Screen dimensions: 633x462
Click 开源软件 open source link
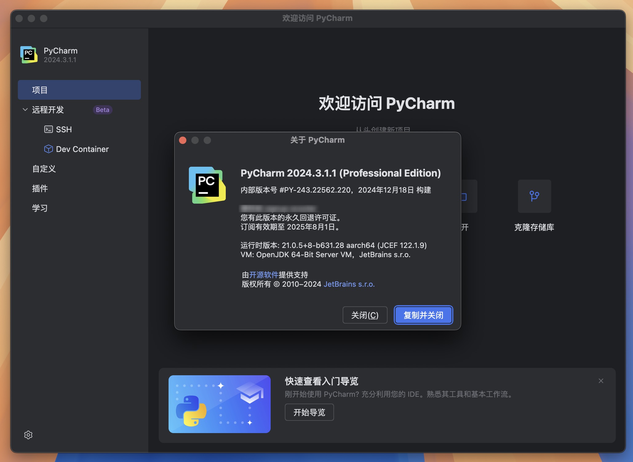click(x=263, y=274)
